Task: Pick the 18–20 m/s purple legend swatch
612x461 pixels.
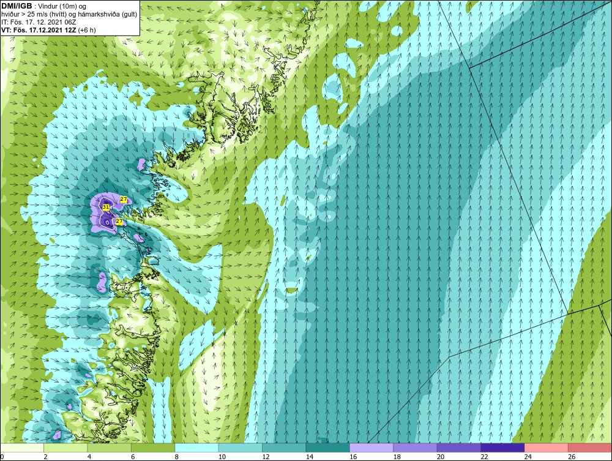Action: [416, 448]
